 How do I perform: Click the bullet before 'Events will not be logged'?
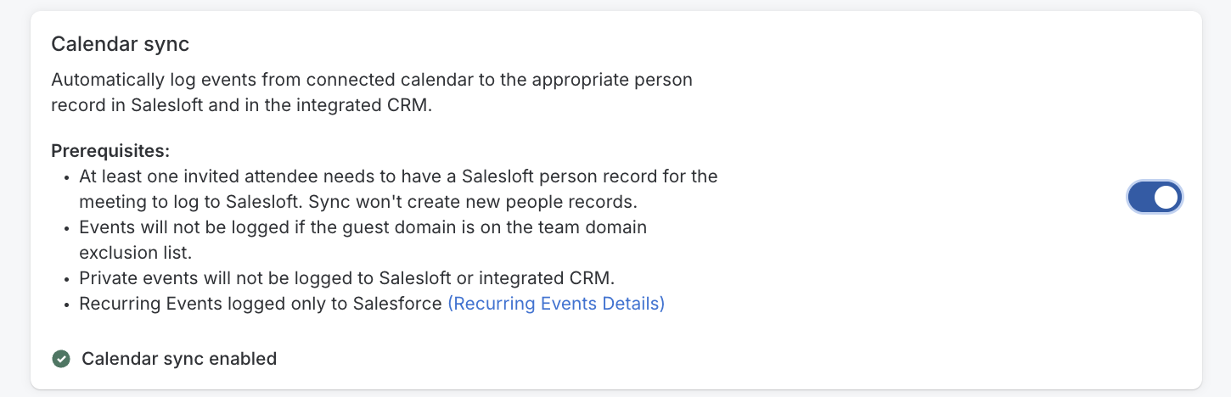67,228
